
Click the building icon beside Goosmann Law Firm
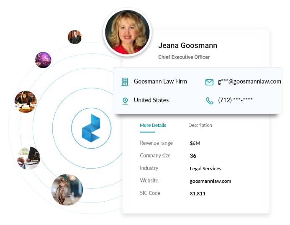[125, 82]
